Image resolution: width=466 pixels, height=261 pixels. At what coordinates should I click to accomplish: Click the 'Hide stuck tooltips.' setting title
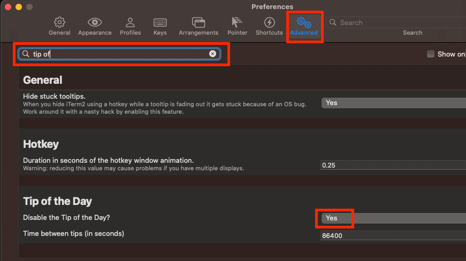tap(54, 97)
